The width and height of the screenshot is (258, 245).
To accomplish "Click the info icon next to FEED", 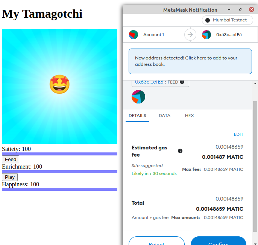I will (182, 82).
